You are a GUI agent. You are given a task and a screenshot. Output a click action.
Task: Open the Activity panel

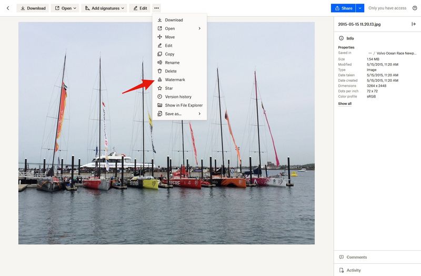coord(353,270)
